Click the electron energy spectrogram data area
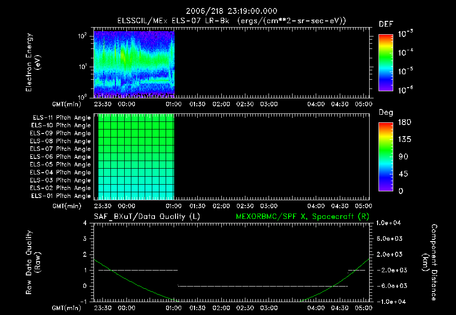456x315 pixels. 134,64
